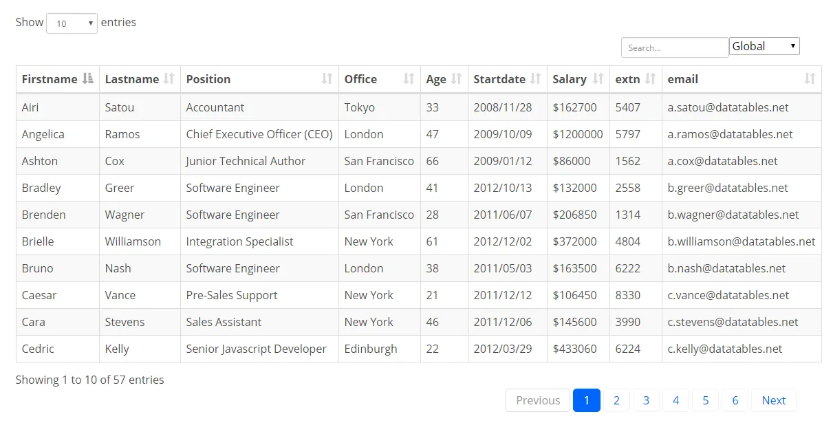
Task: Click the Previous pagination button
Action: (538, 400)
